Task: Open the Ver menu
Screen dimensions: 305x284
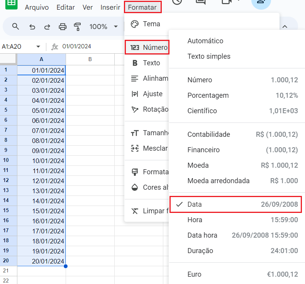Action: click(x=88, y=7)
